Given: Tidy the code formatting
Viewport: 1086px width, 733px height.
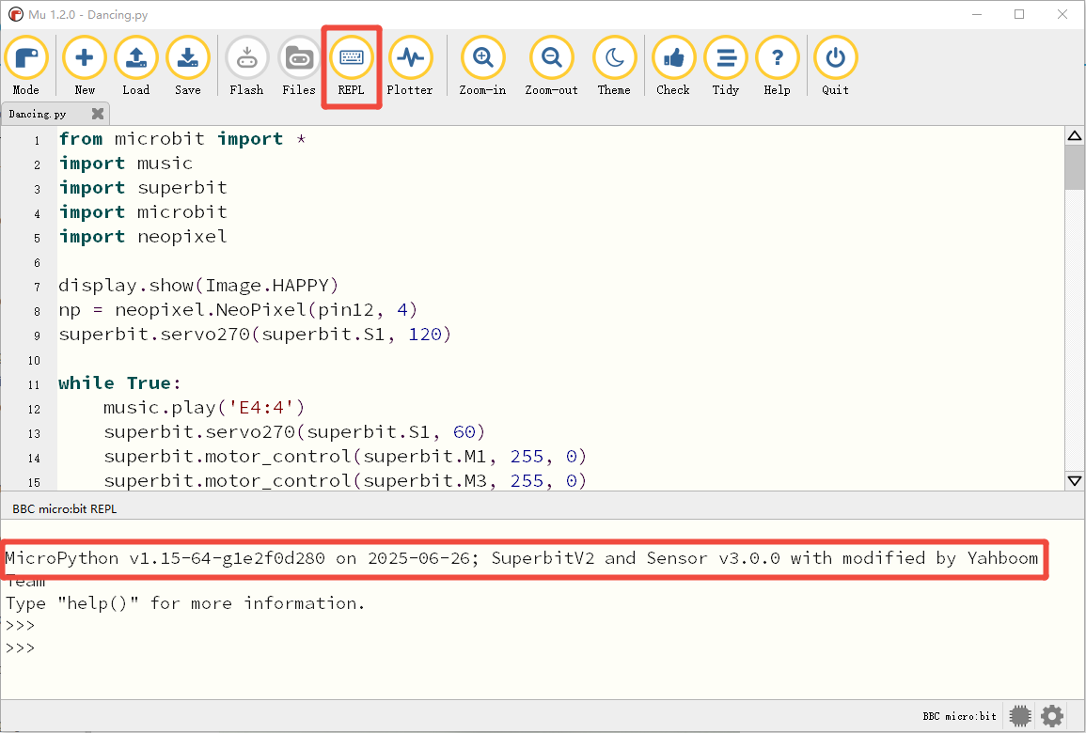Looking at the screenshot, I should coord(726,66).
